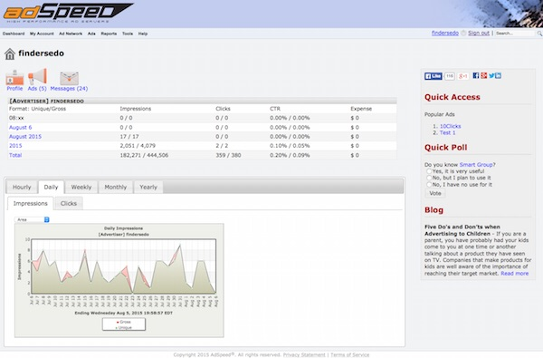This screenshot has height=358, width=543.
Task: Switch to the Hourly tab
Action: (22, 187)
